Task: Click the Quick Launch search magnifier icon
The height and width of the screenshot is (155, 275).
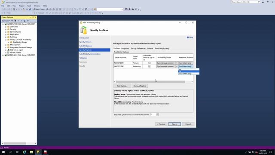Action: 259,2
